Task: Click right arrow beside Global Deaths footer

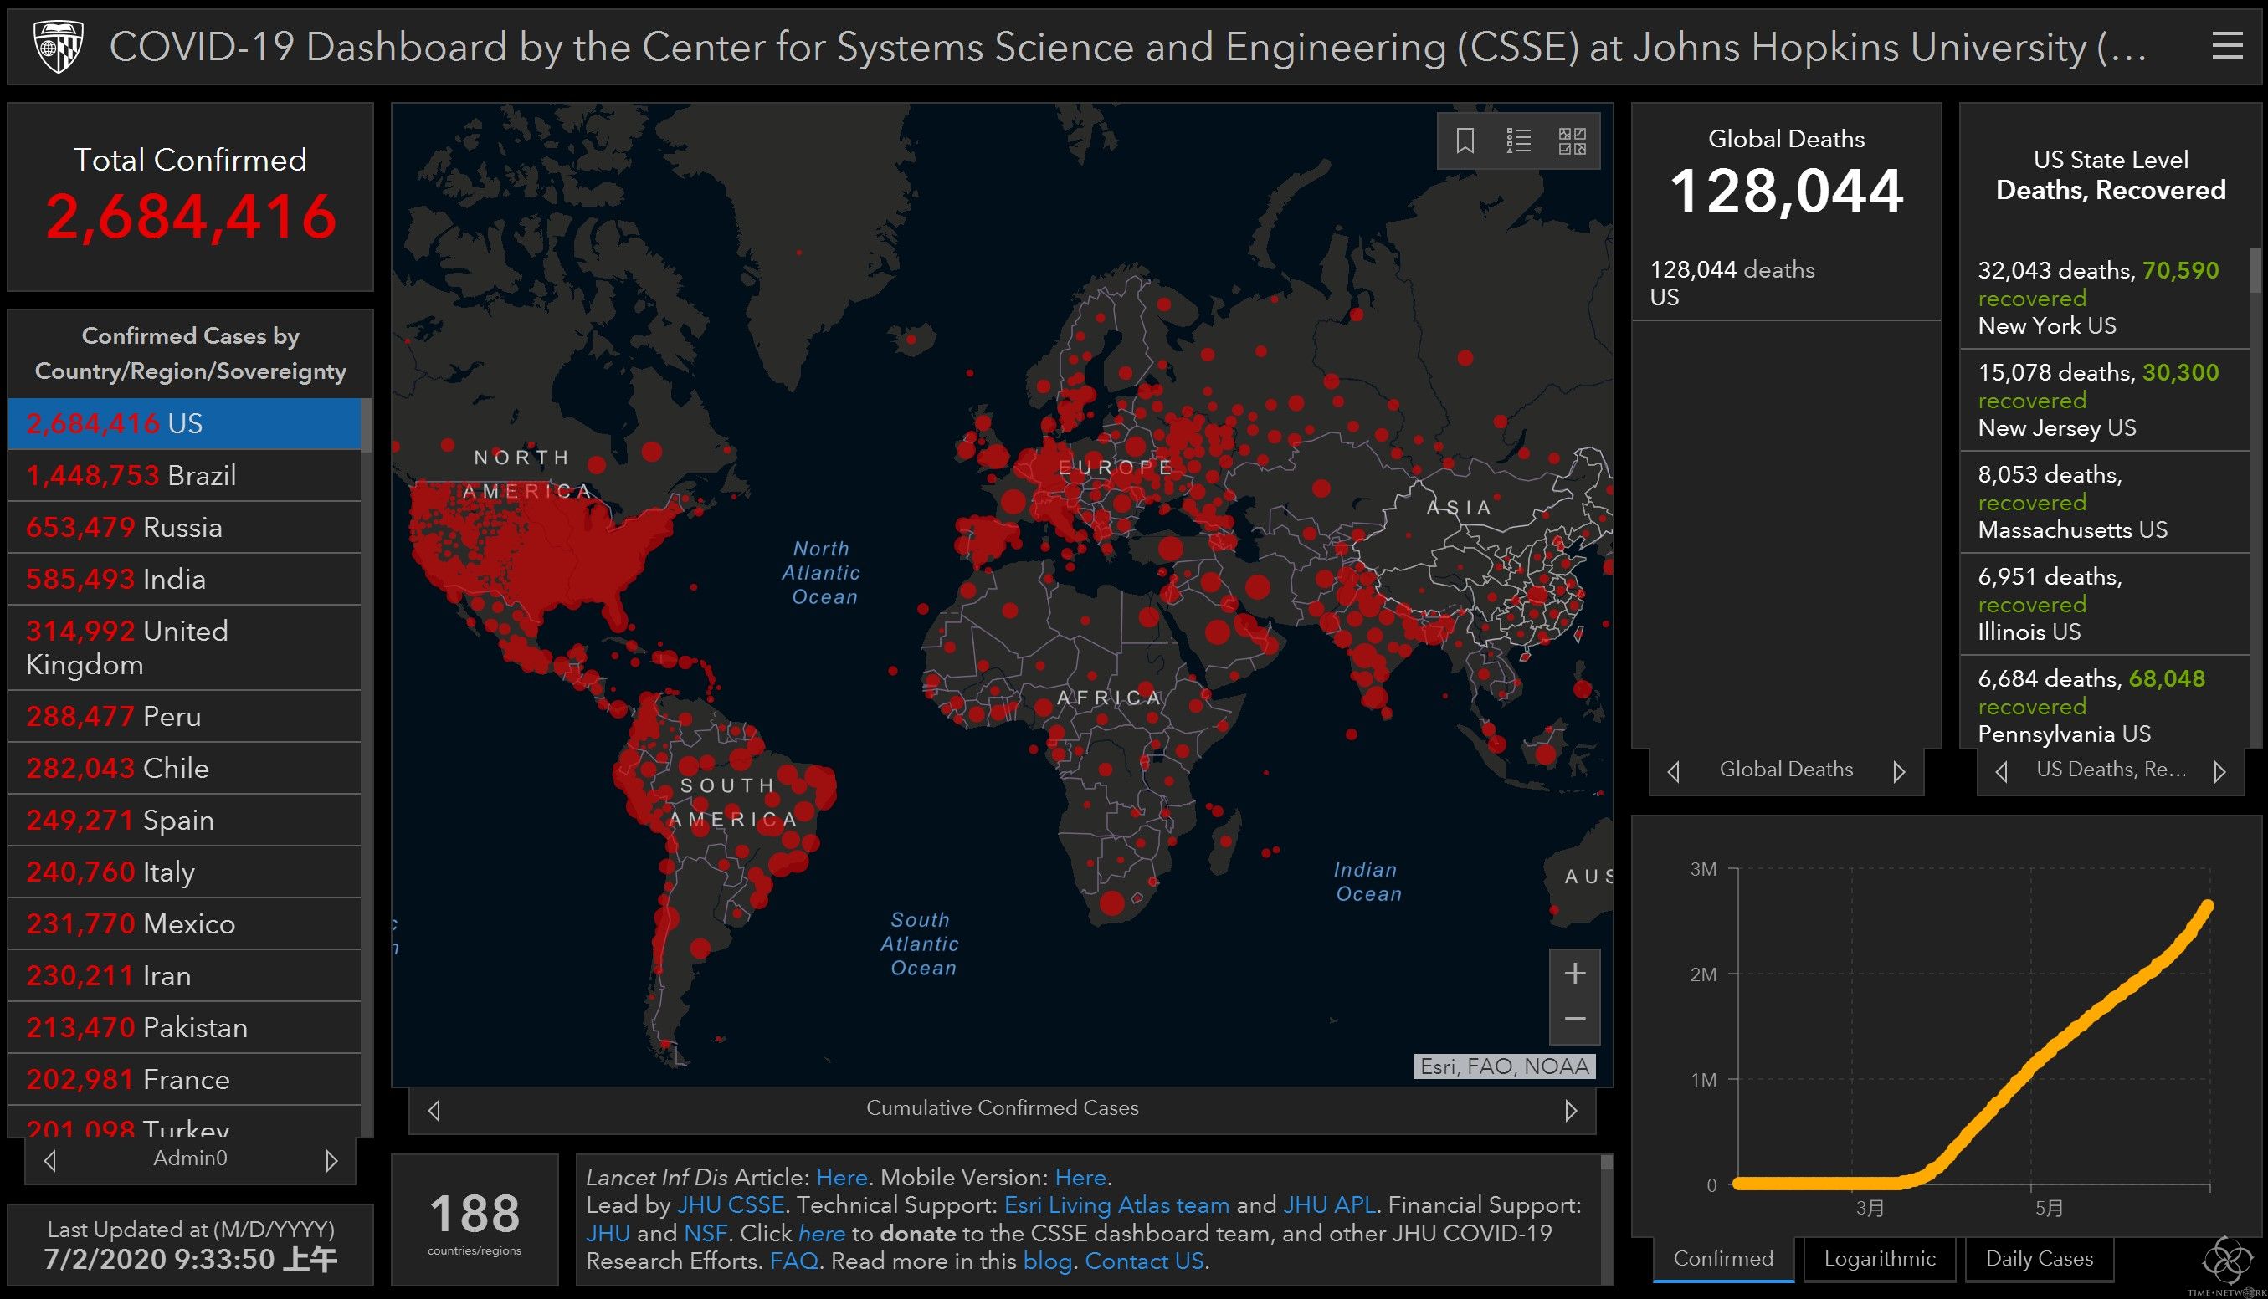Action: 1898,772
